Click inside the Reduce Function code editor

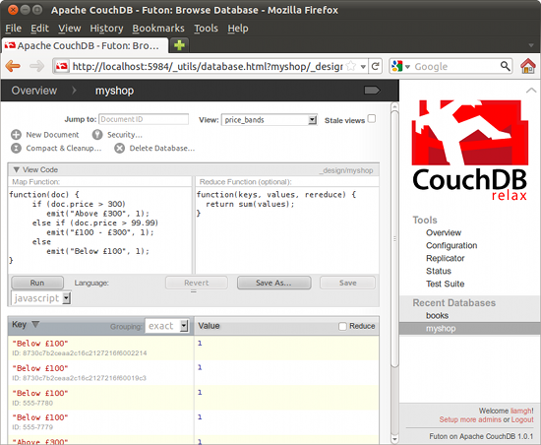coord(287,230)
